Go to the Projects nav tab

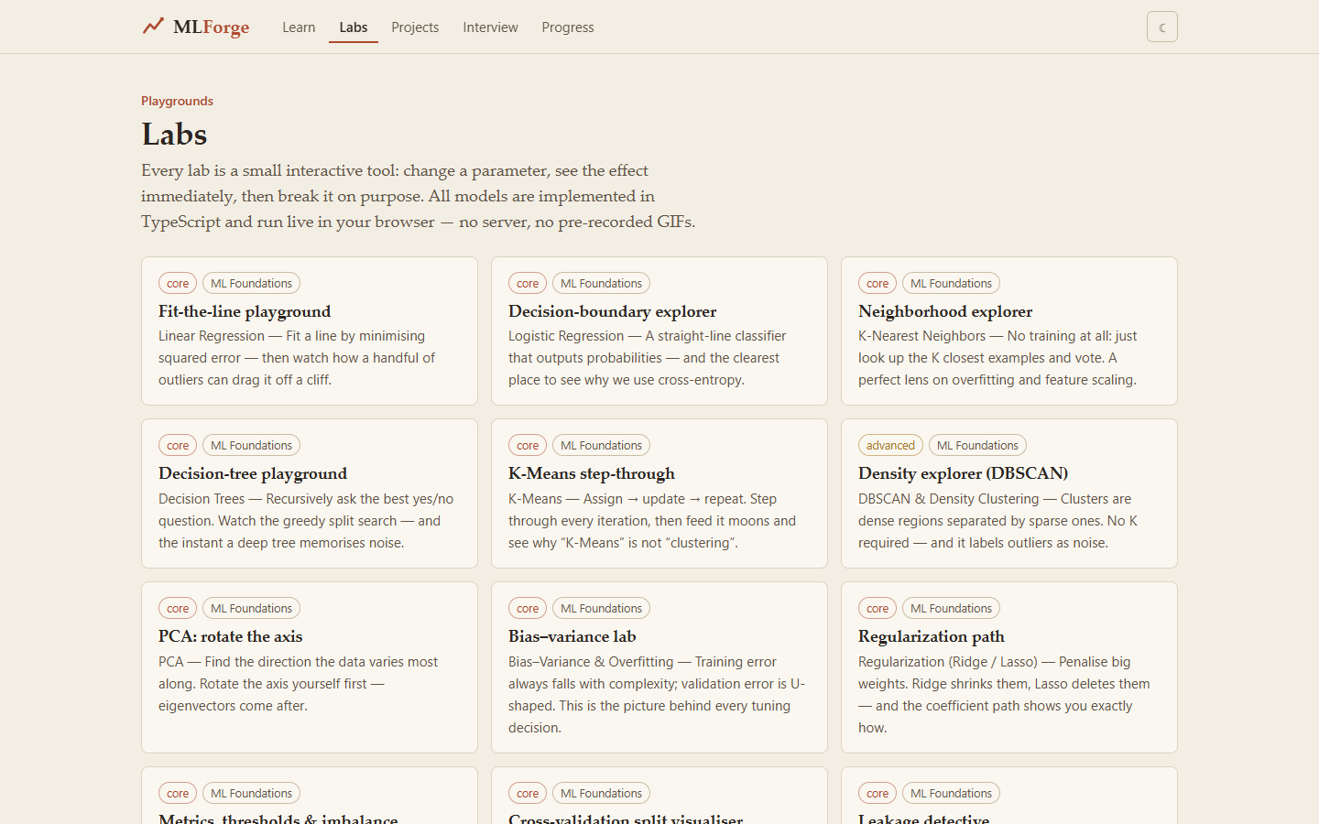pos(415,27)
